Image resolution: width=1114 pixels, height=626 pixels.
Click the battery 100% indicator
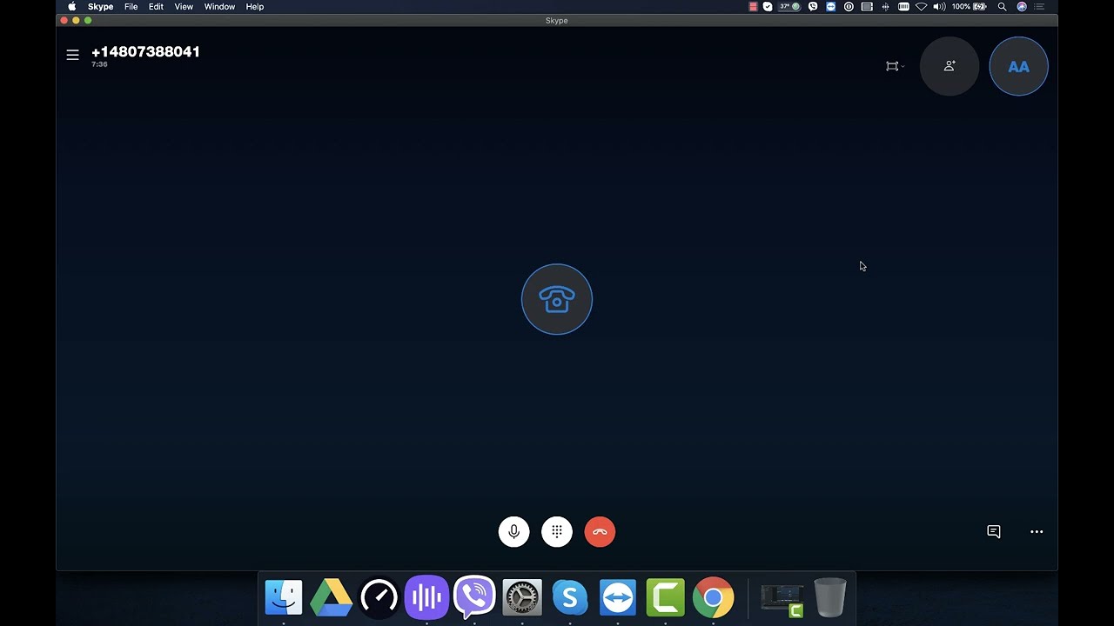coord(969,6)
